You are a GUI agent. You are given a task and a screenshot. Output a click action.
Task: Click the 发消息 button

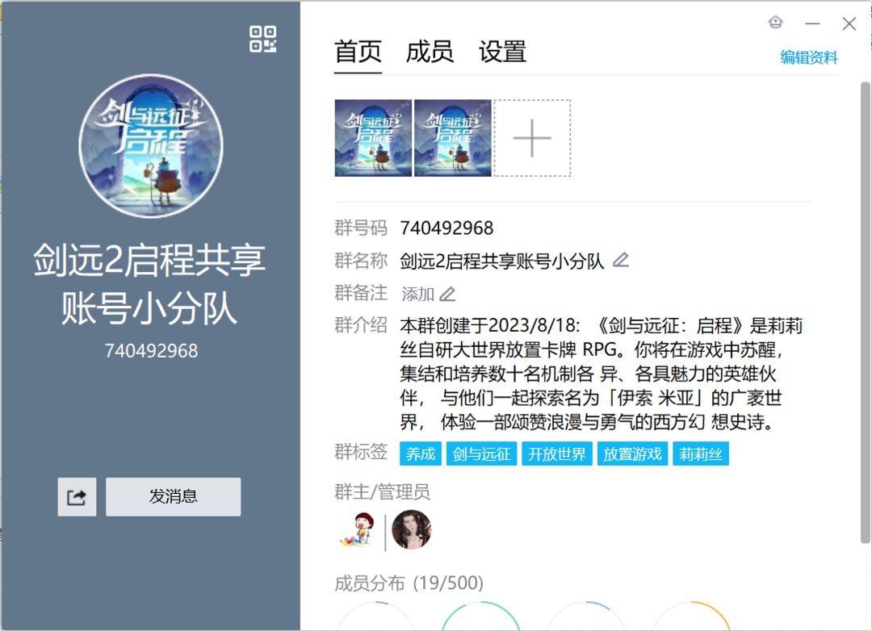(174, 497)
